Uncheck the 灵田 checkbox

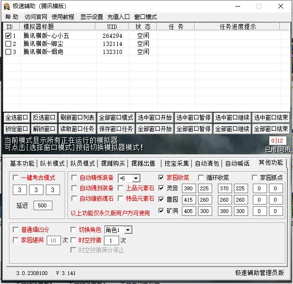tap(161, 188)
